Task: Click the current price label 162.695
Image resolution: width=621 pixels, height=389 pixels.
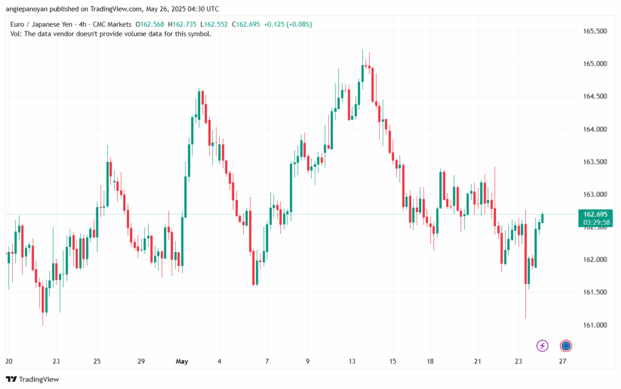Action: tap(595, 214)
